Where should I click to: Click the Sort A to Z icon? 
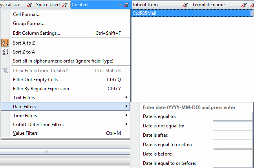[x=5, y=43]
